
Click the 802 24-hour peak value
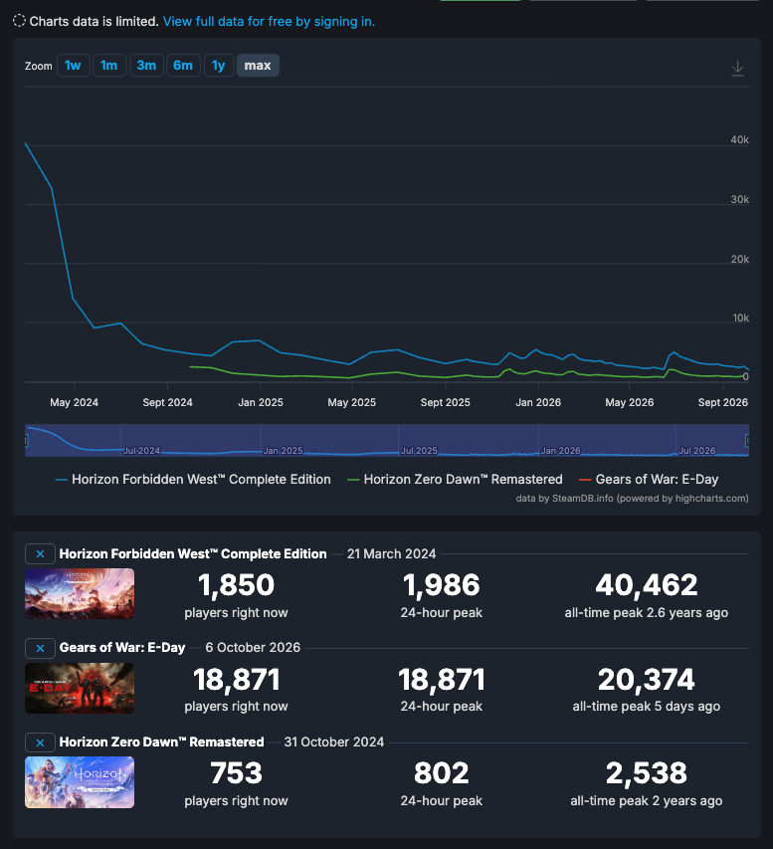pyautogui.click(x=441, y=773)
